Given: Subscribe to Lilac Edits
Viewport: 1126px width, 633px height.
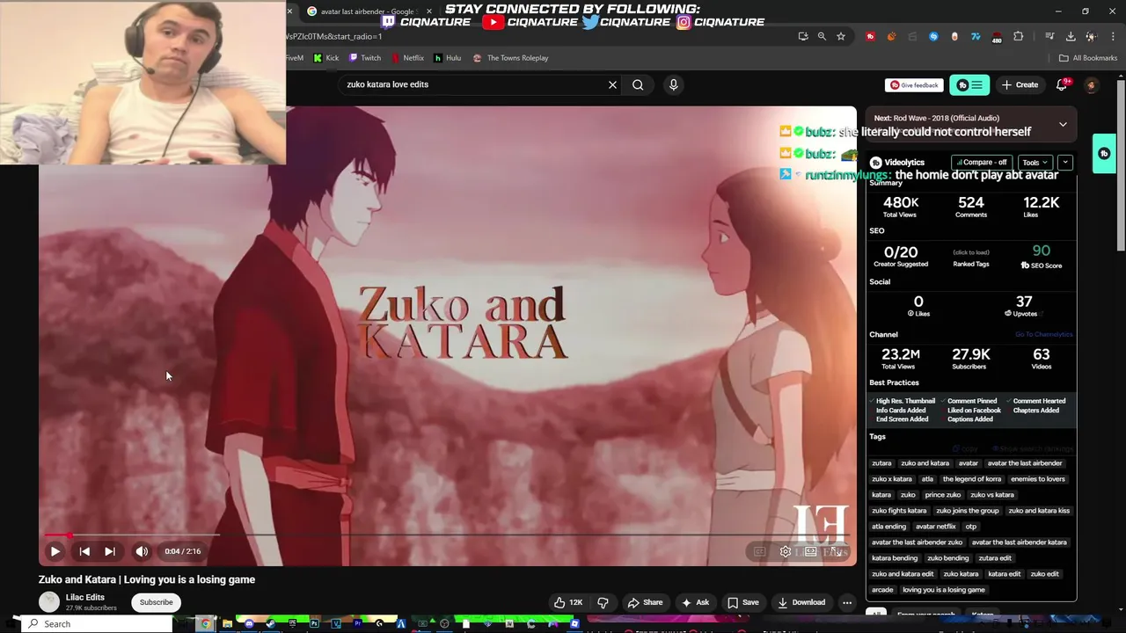Looking at the screenshot, I should tap(156, 602).
